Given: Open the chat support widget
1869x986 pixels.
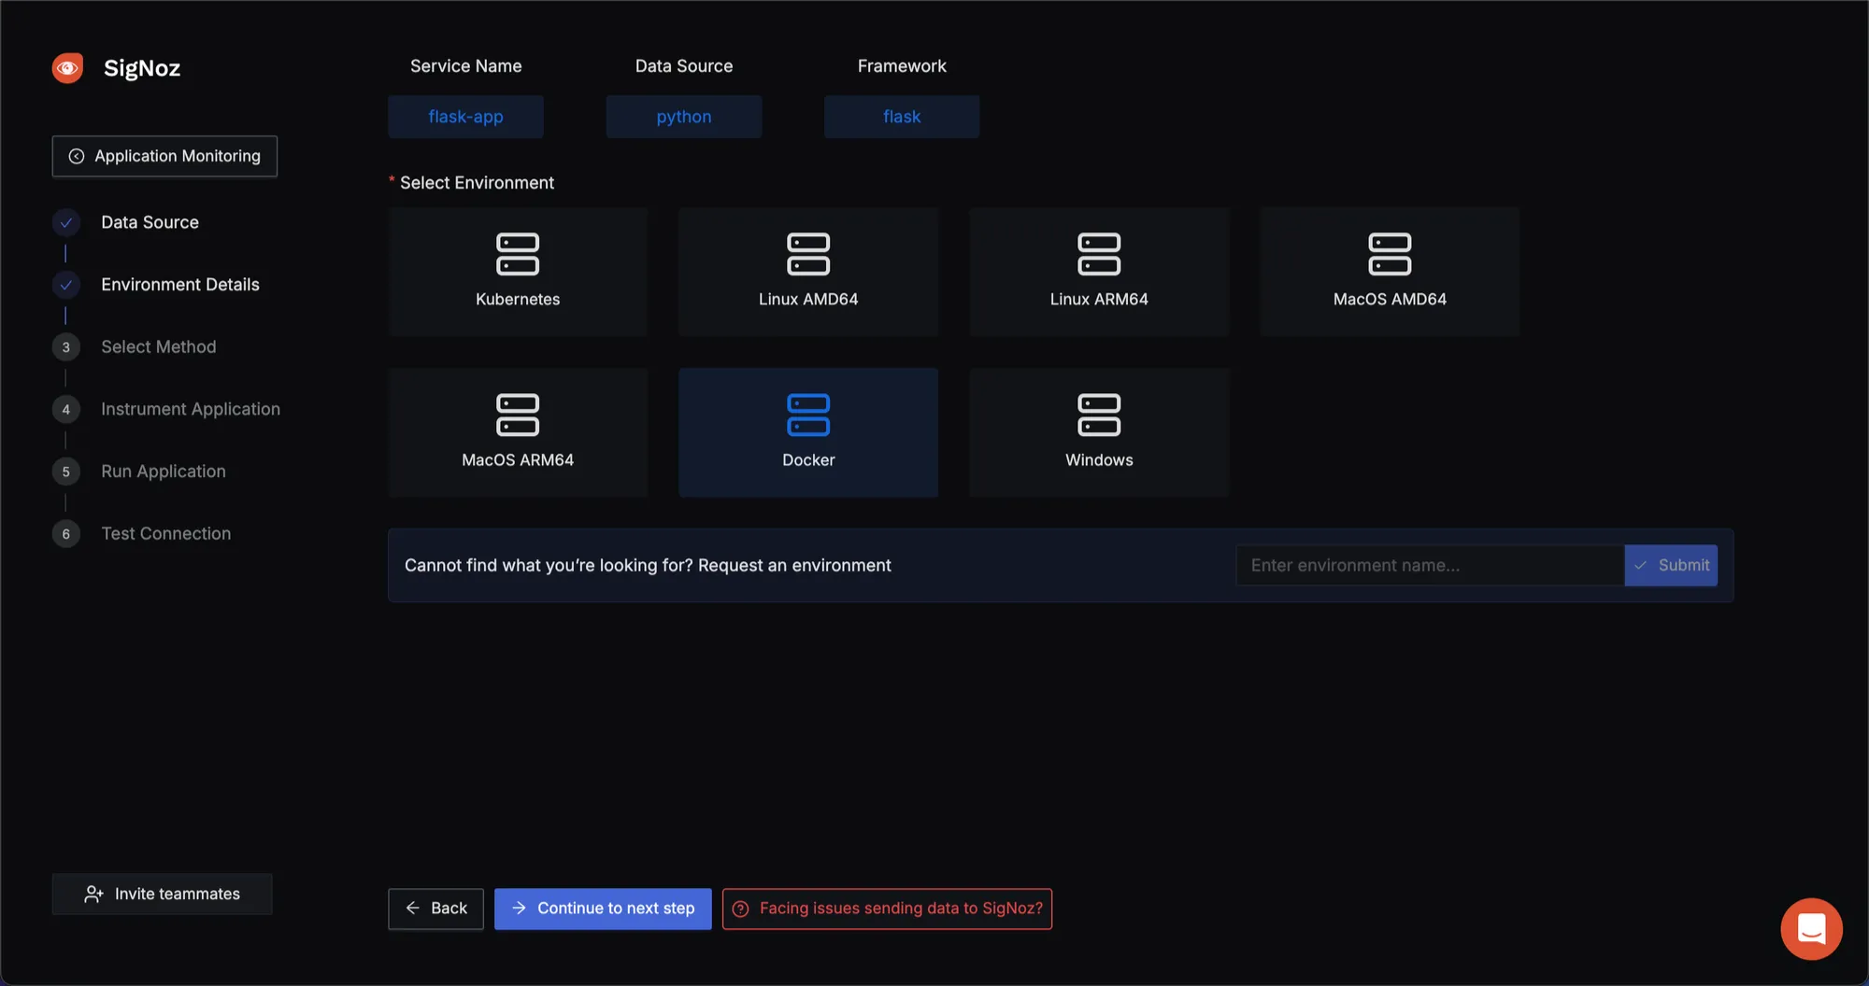Looking at the screenshot, I should point(1811,928).
